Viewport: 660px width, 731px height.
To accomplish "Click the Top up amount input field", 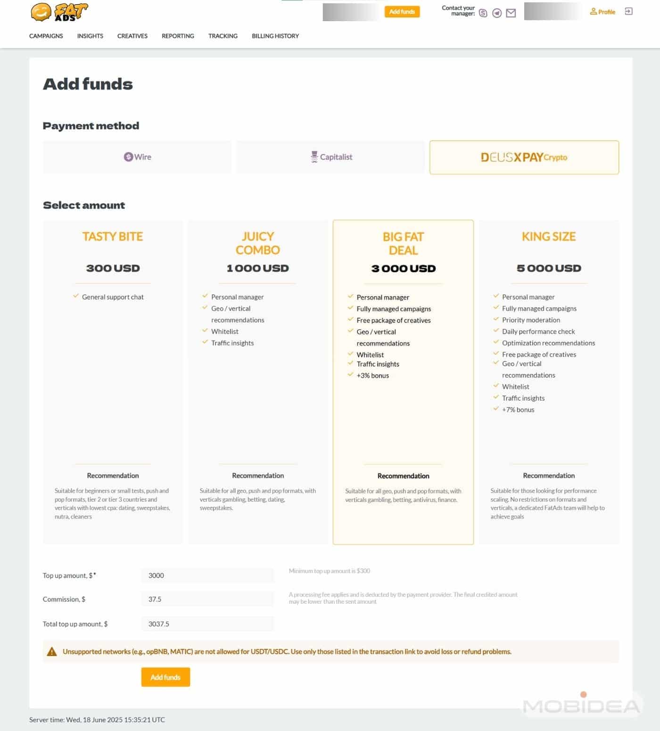I will tap(207, 575).
